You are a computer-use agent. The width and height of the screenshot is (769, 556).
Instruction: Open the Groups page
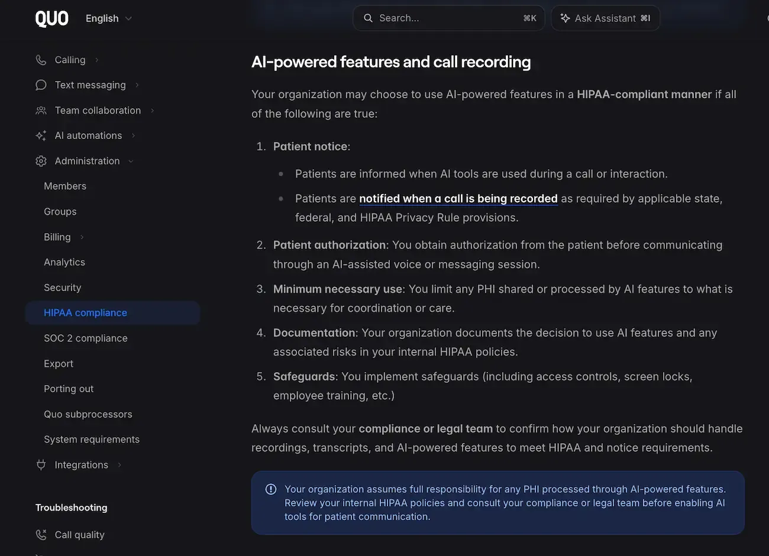pos(60,212)
